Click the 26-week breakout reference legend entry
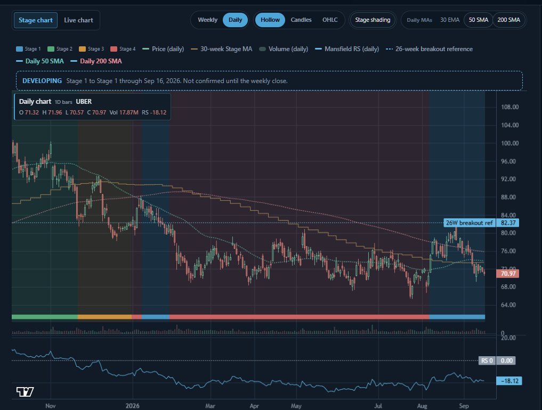 click(429, 49)
